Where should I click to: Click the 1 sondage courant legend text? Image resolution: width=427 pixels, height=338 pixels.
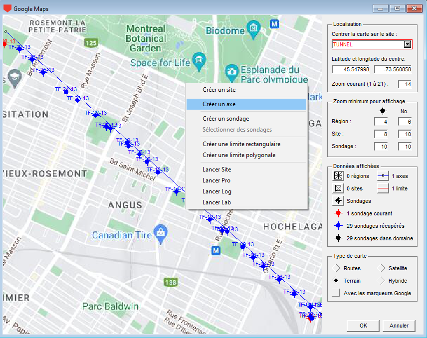point(369,214)
